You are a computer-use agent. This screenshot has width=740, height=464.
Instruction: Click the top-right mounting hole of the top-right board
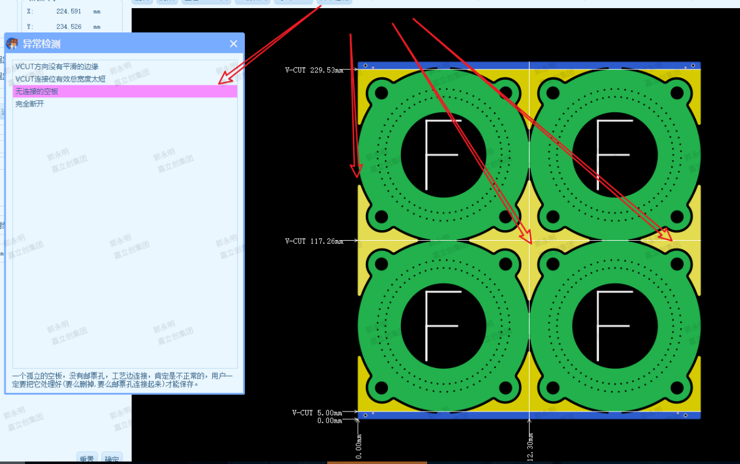[677, 93]
